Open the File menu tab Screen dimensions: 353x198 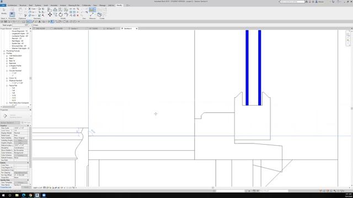[x=3, y=5]
